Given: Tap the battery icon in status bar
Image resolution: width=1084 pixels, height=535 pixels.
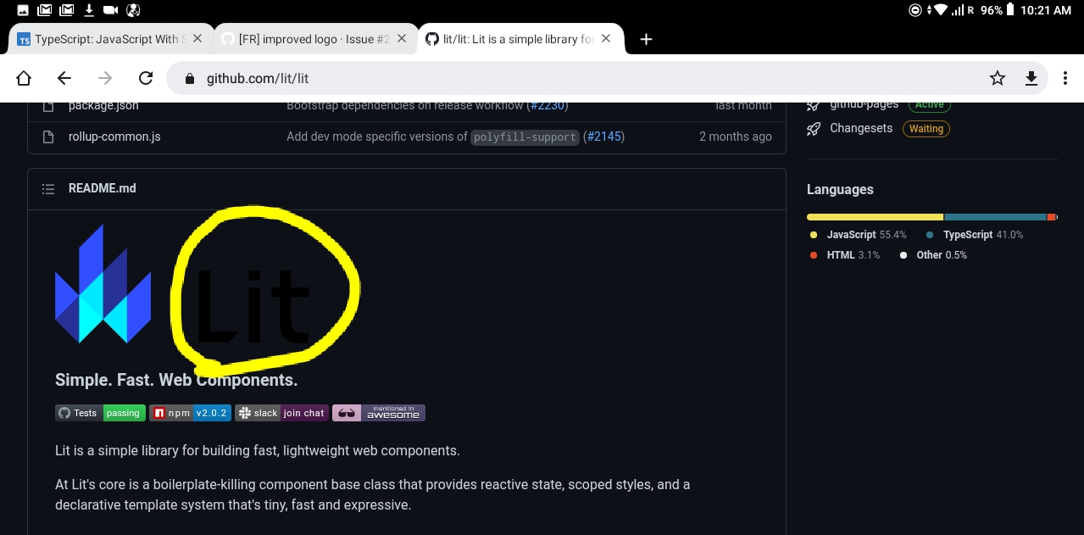Looking at the screenshot, I should (1009, 10).
